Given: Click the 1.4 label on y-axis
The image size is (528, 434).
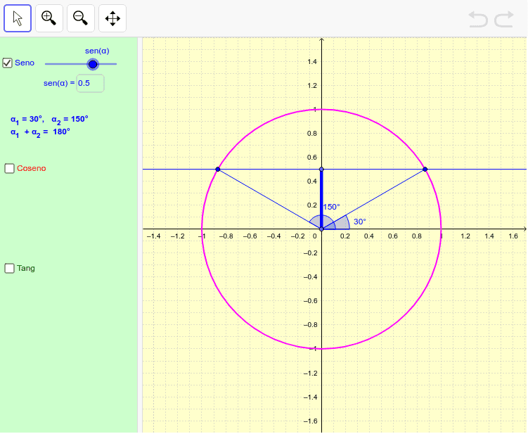Looking at the screenshot, I should pos(312,62).
